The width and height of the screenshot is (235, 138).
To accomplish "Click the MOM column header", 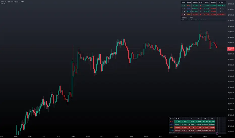I will coord(200,3).
